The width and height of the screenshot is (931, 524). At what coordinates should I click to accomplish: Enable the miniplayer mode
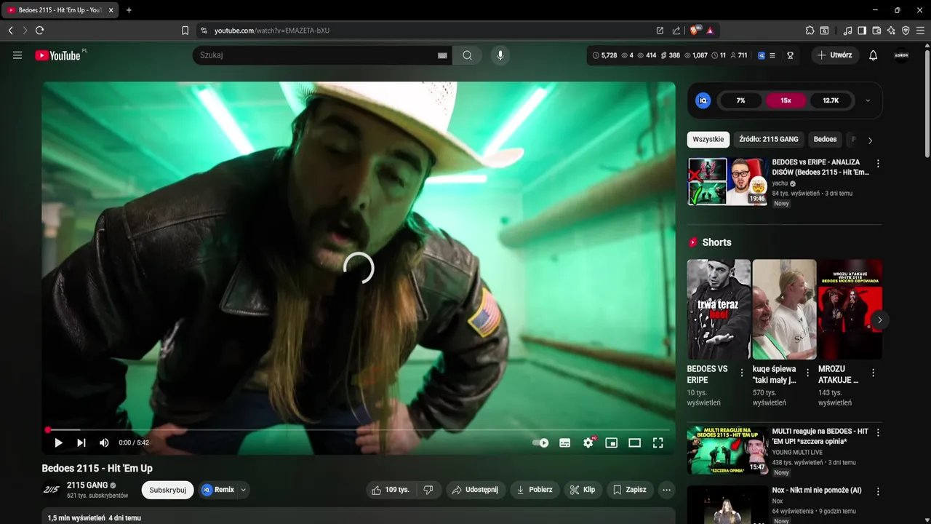point(612,442)
